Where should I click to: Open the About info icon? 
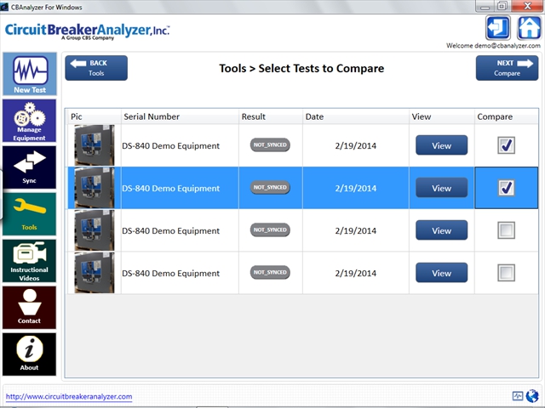pos(30,354)
